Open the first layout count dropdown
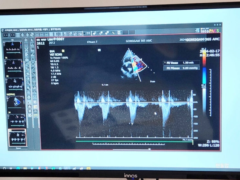240x180 pixels. 6,35
